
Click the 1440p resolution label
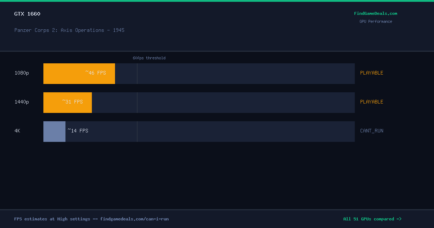pyautogui.click(x=22, y=102)
